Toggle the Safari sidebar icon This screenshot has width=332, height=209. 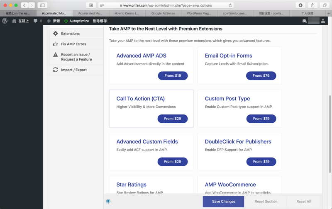coord(42,5)
